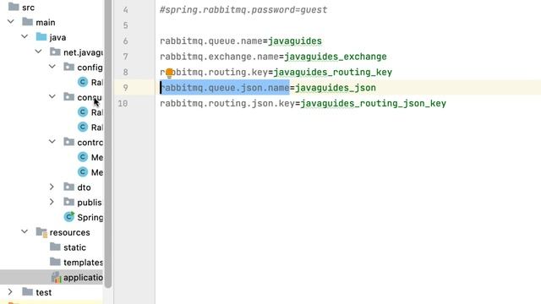
Task: Click the value javaguides_routing_key on line 8
Action: (332, 72)
